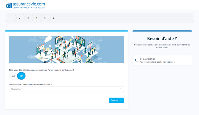Click the arrow icon inside Suivant button
199x115 pixels.
pyautogui.click(x=121, y=100)
